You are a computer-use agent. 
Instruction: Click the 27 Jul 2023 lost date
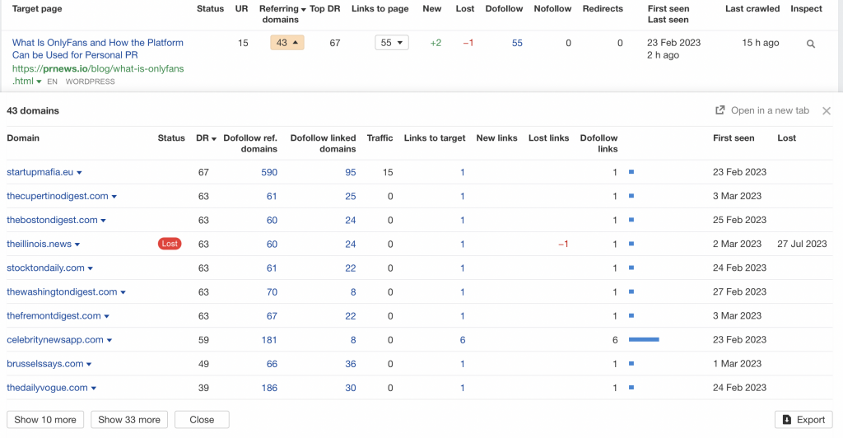pyautogui.click(x=802, y=244)
